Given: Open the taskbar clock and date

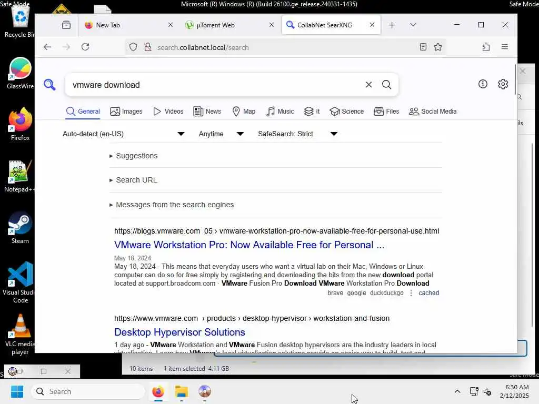Looking at the screenshot, I should tap(514, 391).
